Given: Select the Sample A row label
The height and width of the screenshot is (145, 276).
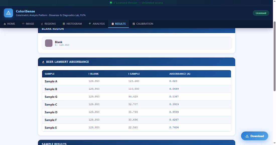Looking at the screenshot, I should (x=51, y=81).
